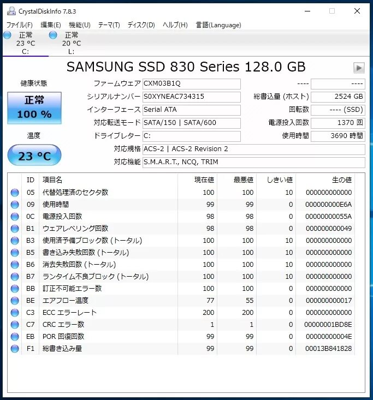Screen dimensions: 373x400
Task: Open the ファイル(F) menu
Action: [x=20, y=25]
